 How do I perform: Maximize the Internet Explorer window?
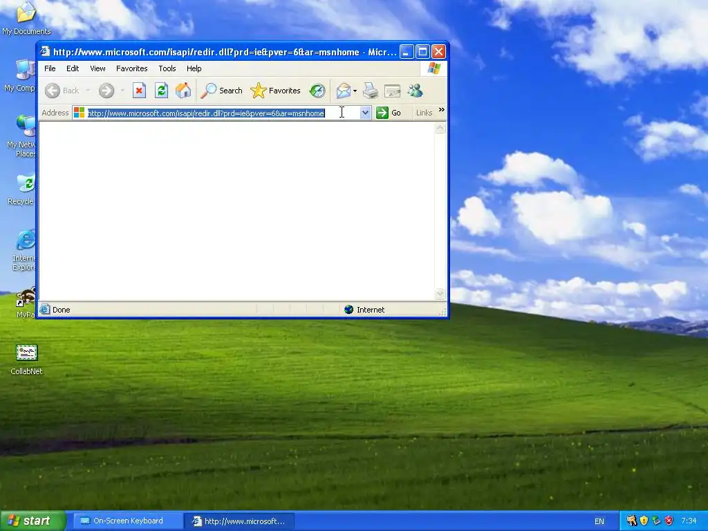pyautogui.click(x=422, y=51)
